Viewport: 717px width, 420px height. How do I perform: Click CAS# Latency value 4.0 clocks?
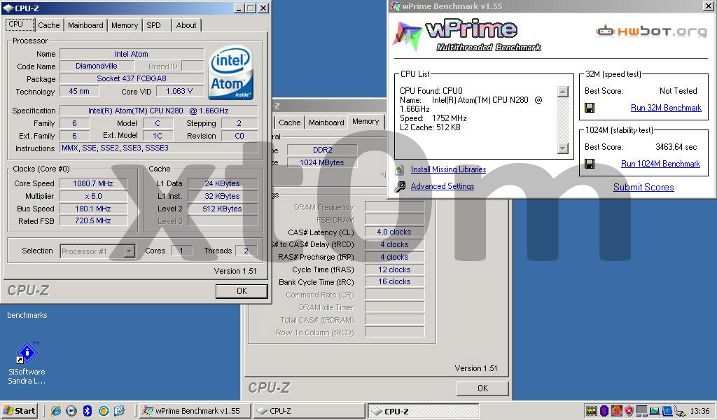tap(394, 232)
